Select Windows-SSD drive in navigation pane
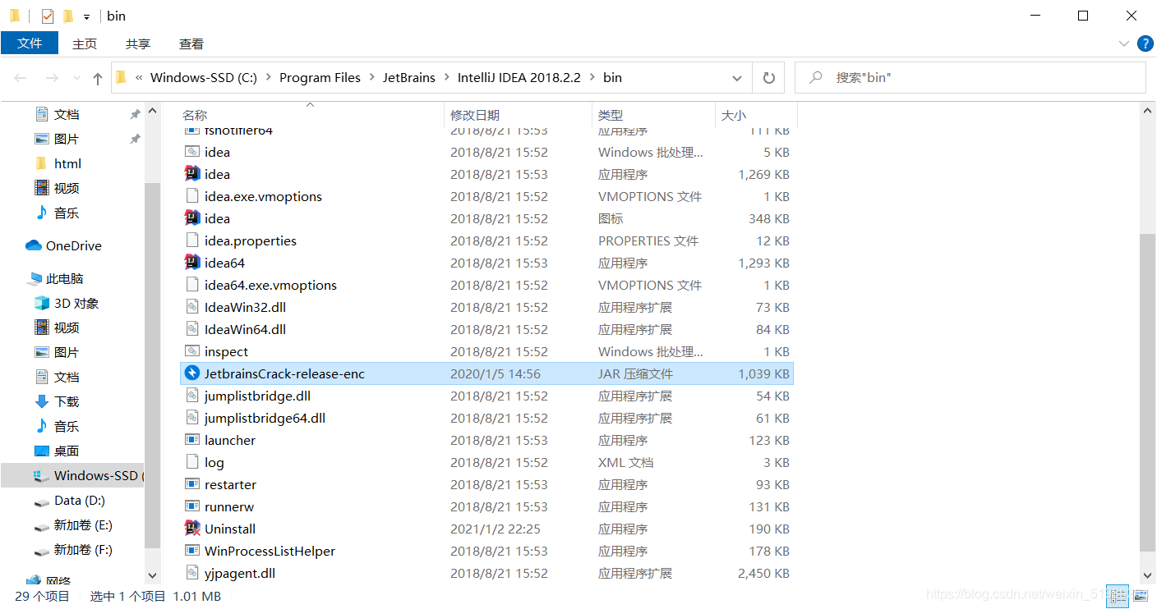The width and height of the screenshot is (1157, 609). 72,475
